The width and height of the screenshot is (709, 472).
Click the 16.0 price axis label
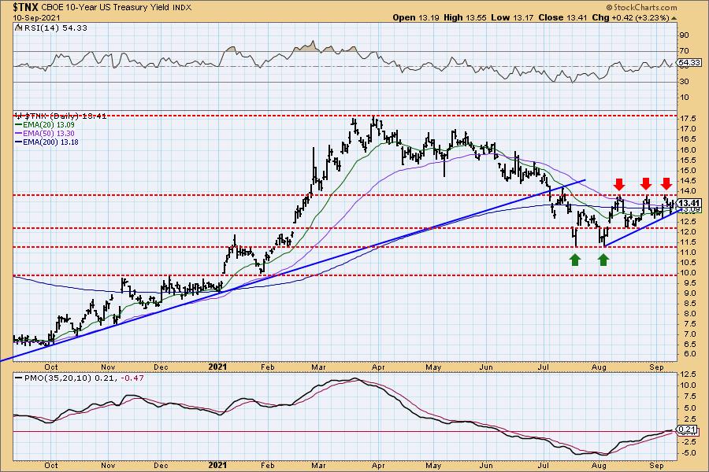click(686, 150)
